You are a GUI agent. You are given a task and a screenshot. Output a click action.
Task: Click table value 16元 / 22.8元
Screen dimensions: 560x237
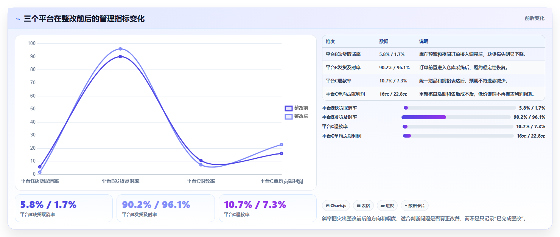click(x=393, y=94)
